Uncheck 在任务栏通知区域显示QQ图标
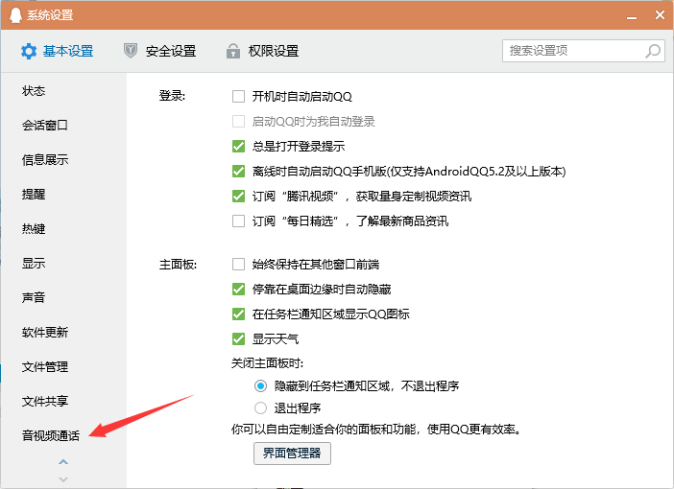 [x=238, y=314]
